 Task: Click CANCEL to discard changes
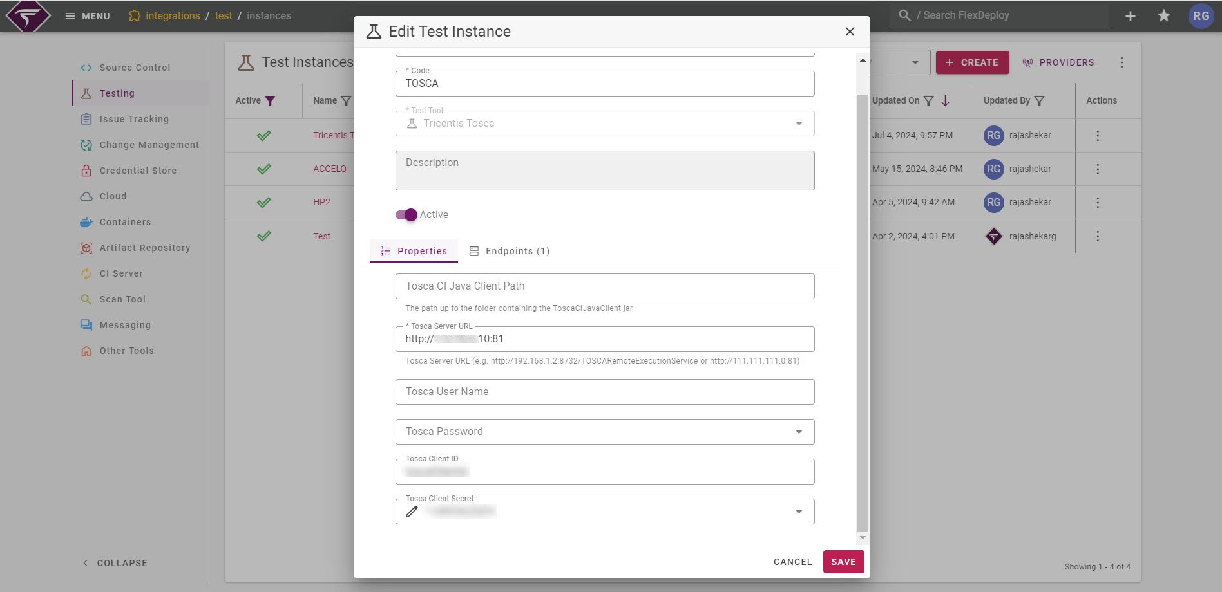click(x=792, y=561)
